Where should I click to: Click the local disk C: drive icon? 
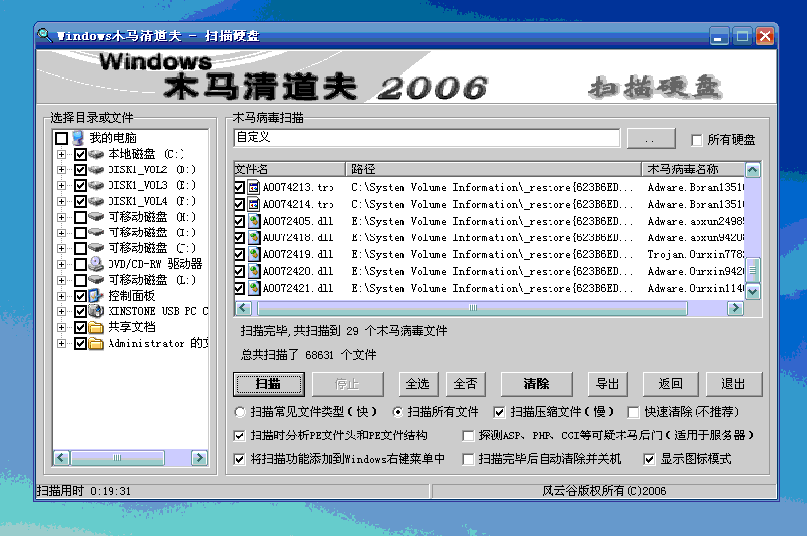96,154
